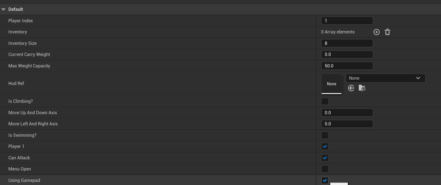The height and width of the screenshot is (185, 441).
Task: Select the Default category header label
Action: click(x=16, y=9)
